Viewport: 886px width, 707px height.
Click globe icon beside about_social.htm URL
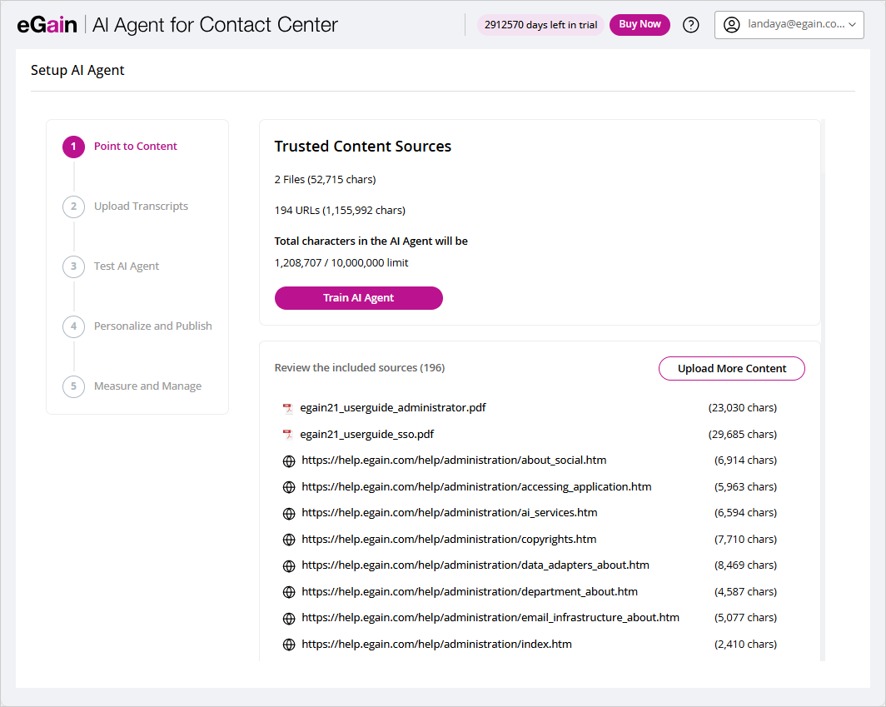289,461
